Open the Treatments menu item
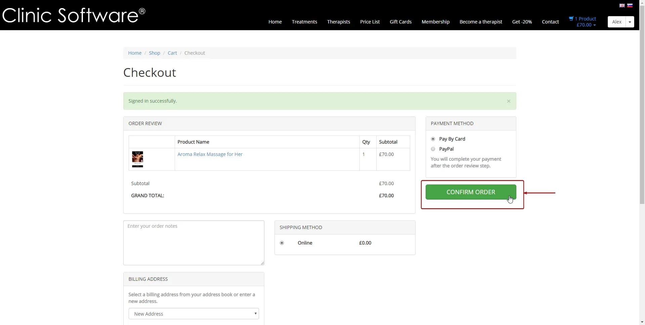 click(304, 22)
